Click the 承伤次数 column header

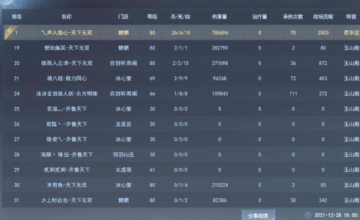coord(293,17)
